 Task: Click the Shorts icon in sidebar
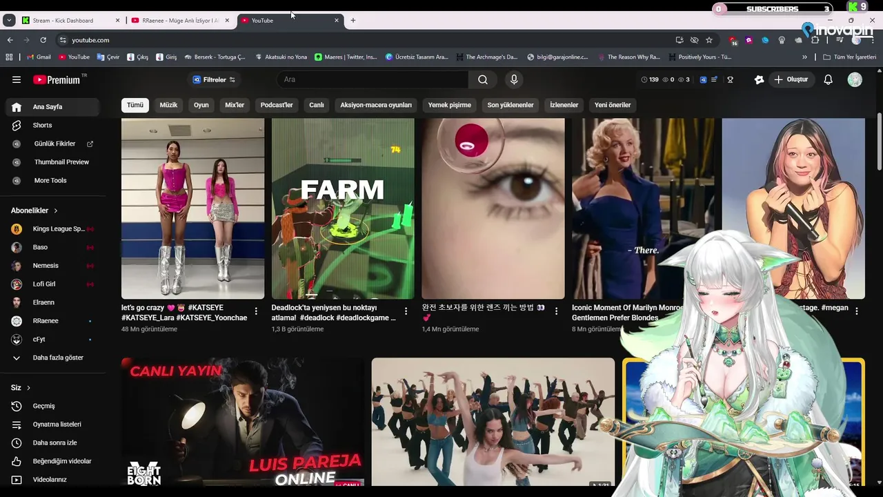pos(17,125)
